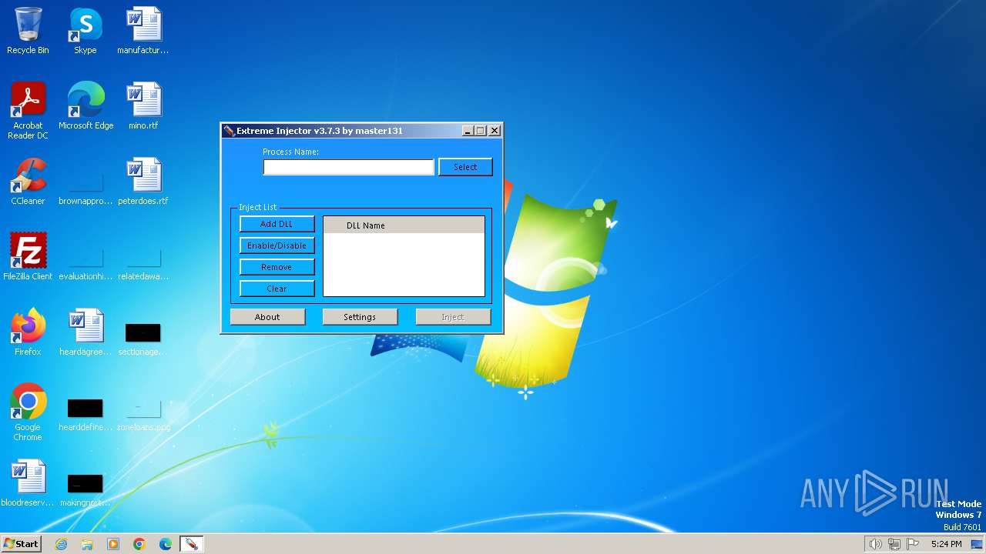Click the Select process button
The image size is (986, 554).
(x=465, y=167)
